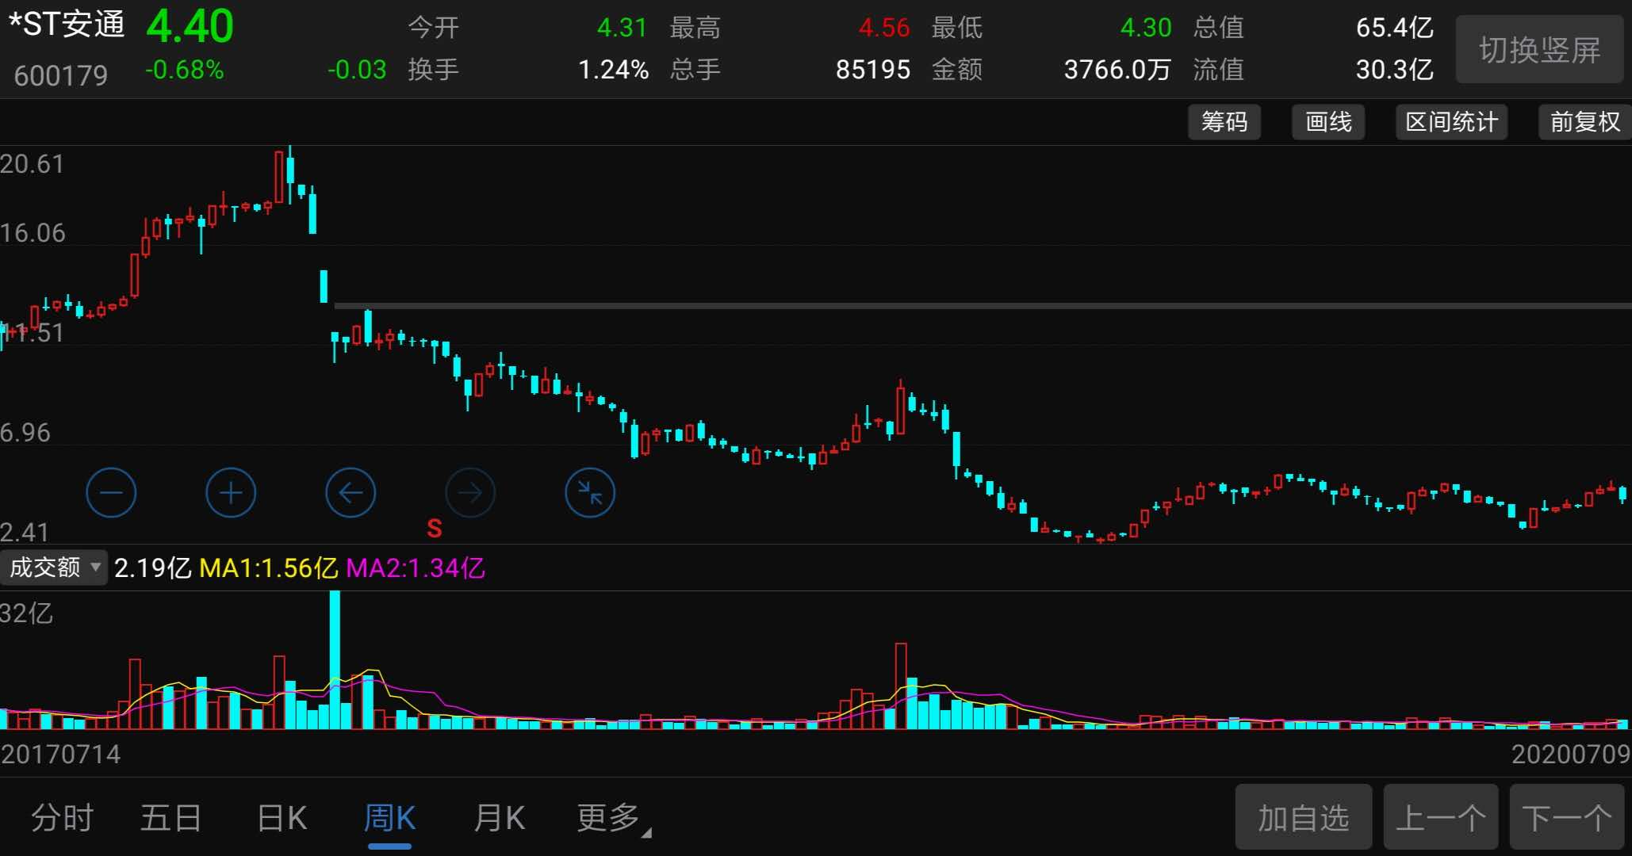Tap the stock code 600179
The width and height of the screenshot is (1632, 856).
click(60, 75)
